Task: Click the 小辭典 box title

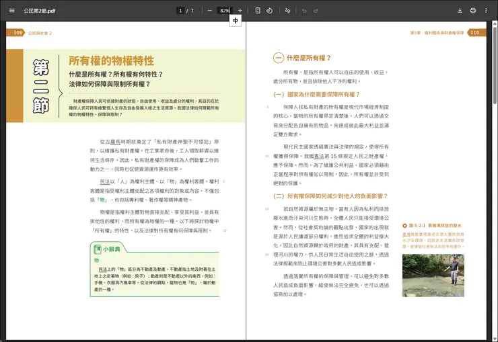Action: [112, 249]
